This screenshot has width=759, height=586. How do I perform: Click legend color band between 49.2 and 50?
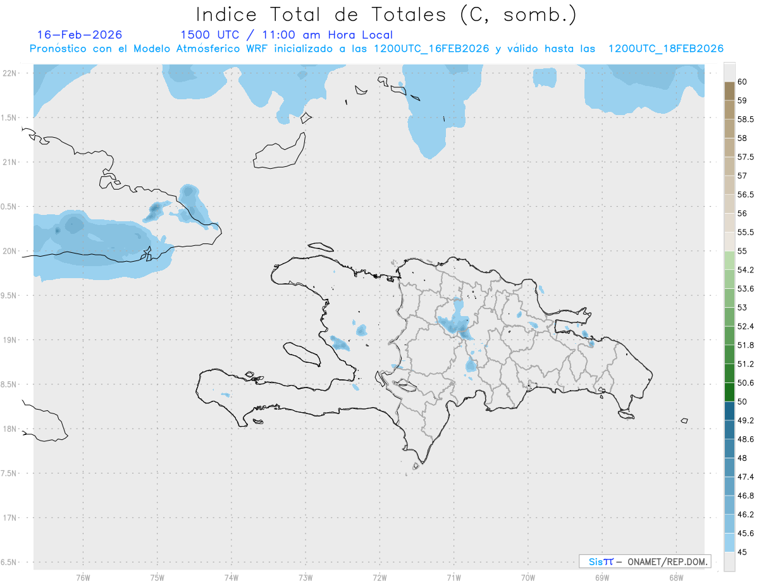pyautogui.click(x=729, y=411)
